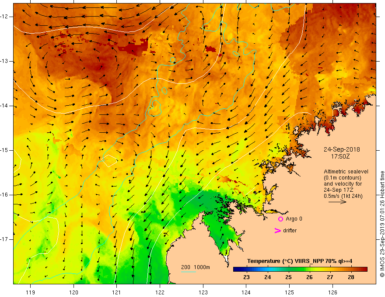Click the '24-Sep 17Z' caption line
Screen dimensions: 385x297
point(338,190)
